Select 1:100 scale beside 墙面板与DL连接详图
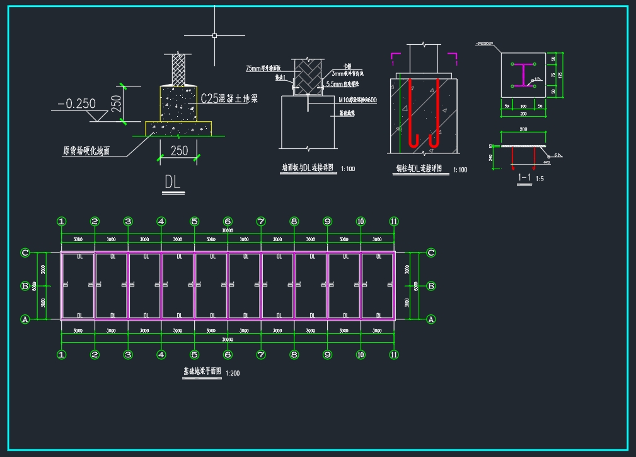The width and height of the screenshot is (636, 457). (x=348, y=169)
